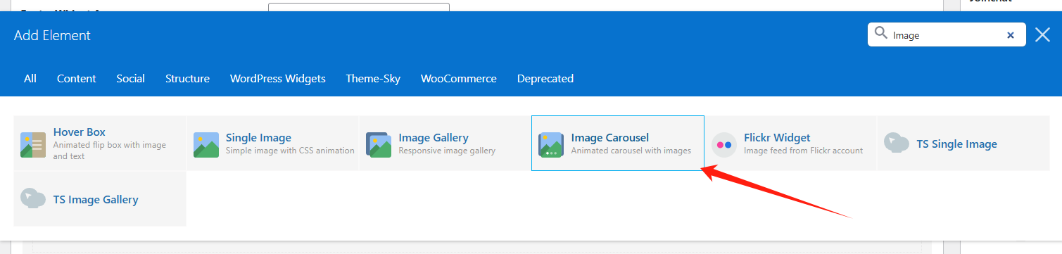Click the Single Image element icon
Screen dimensions: 1062x254
[206, 144]
